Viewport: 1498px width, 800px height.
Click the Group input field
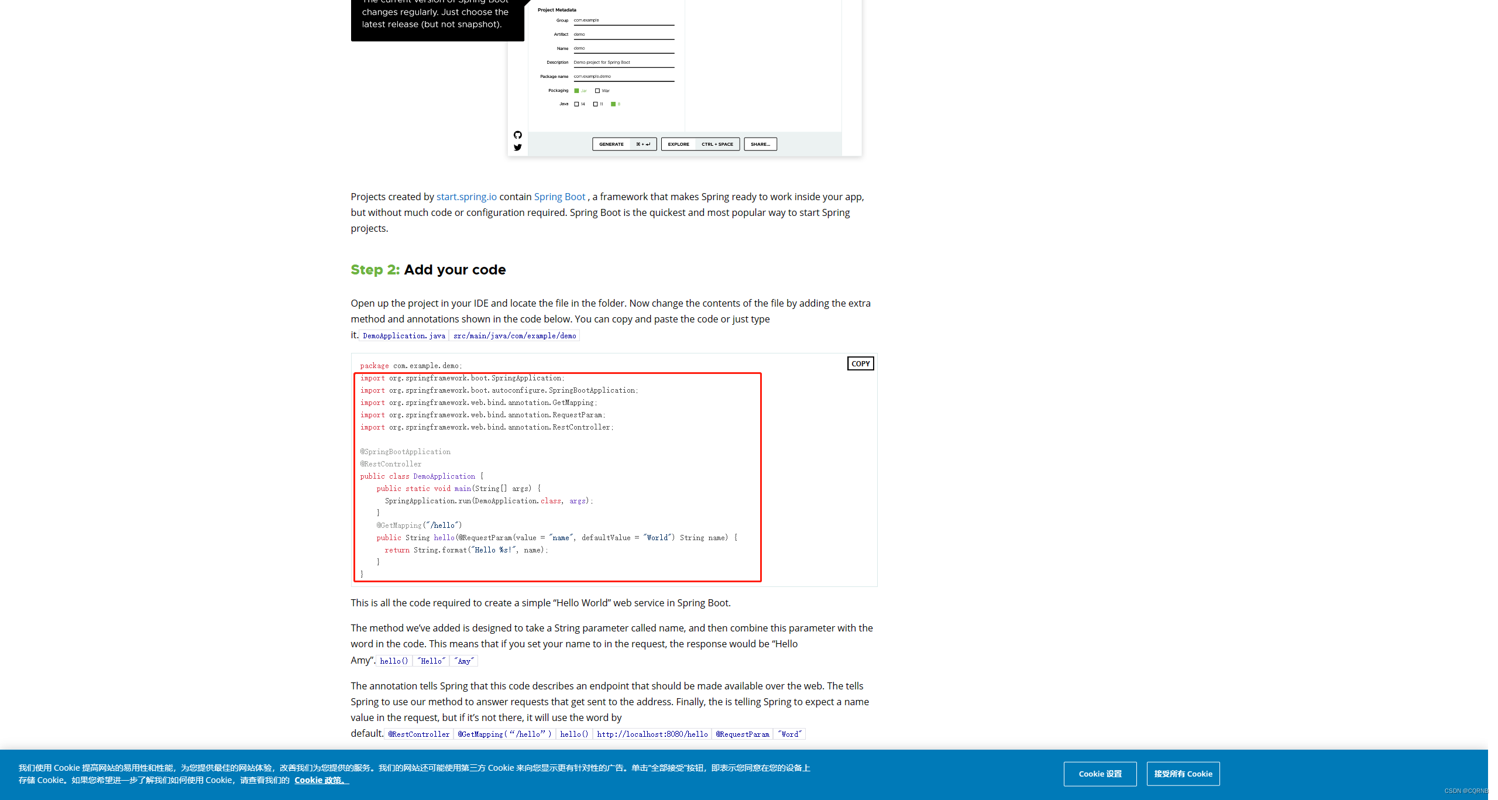(x=623, y=20)
